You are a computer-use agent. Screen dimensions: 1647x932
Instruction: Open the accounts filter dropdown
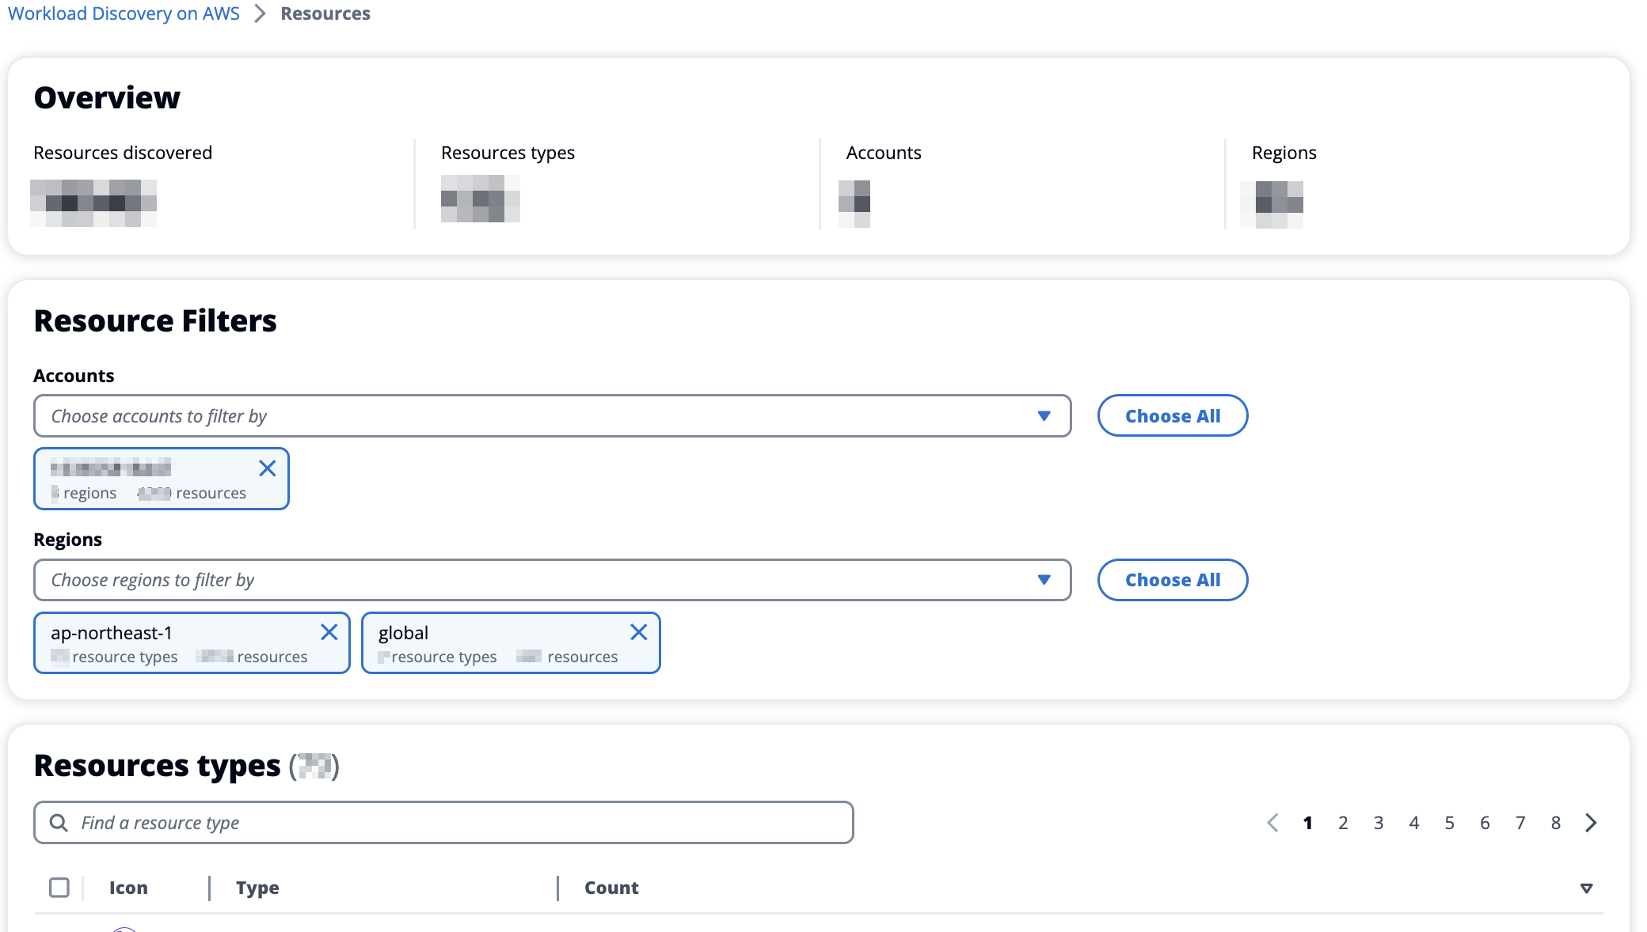[552, 416]
